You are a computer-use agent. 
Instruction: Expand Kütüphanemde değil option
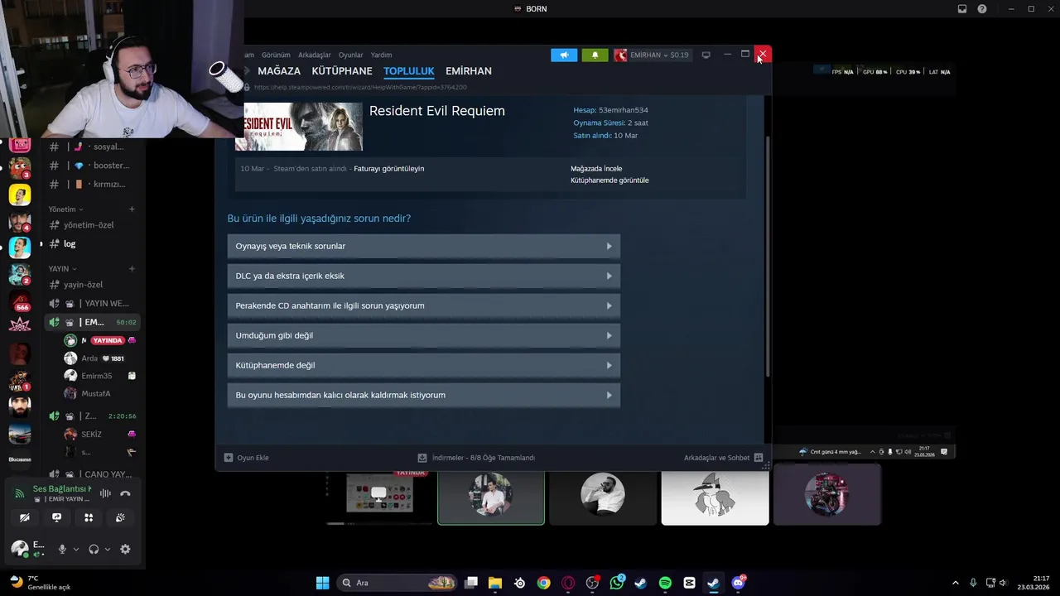tap(424, 365)
